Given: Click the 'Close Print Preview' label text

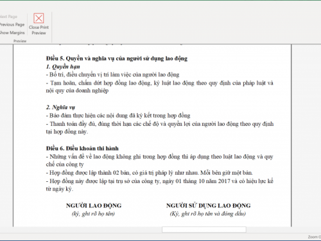Looking at the screenshot, I should click(x=39, y=30).
